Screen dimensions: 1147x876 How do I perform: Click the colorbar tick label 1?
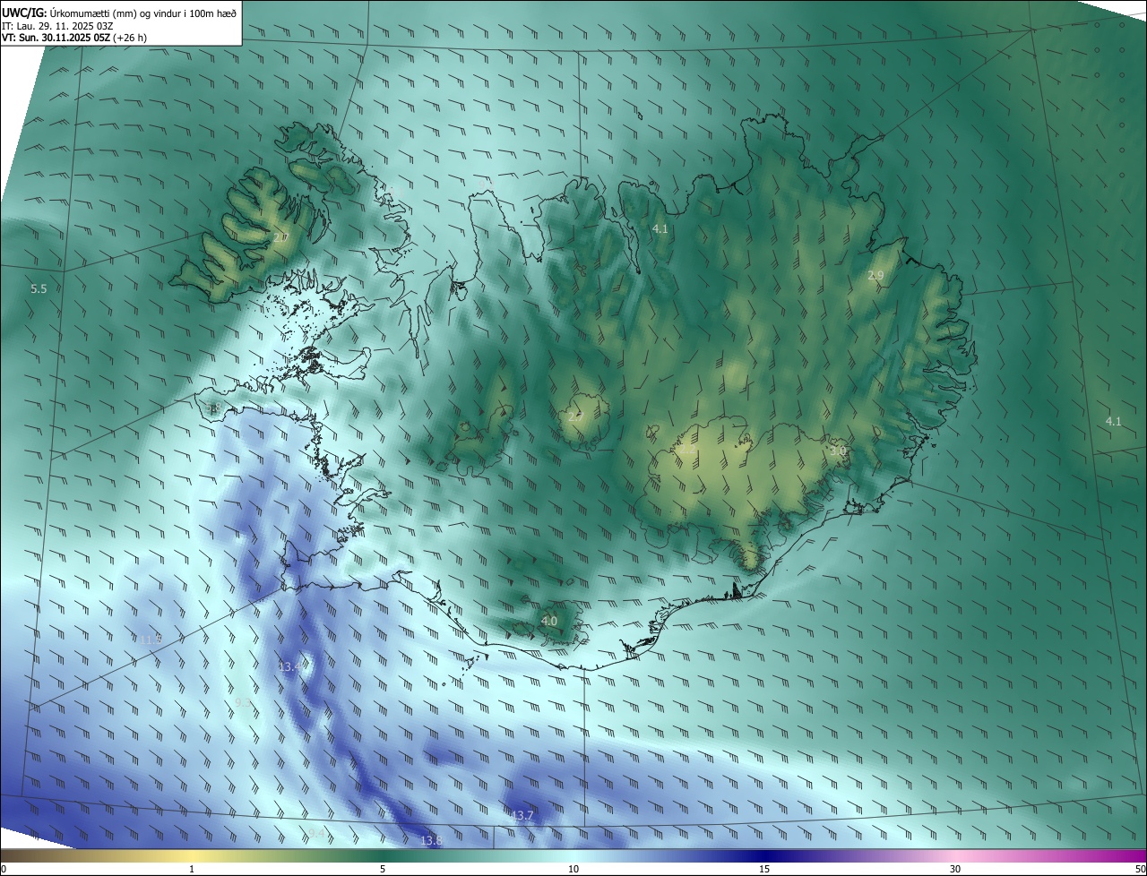pos(192,869)
